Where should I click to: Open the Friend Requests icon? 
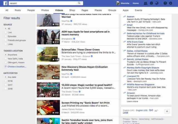pos(145,3)
